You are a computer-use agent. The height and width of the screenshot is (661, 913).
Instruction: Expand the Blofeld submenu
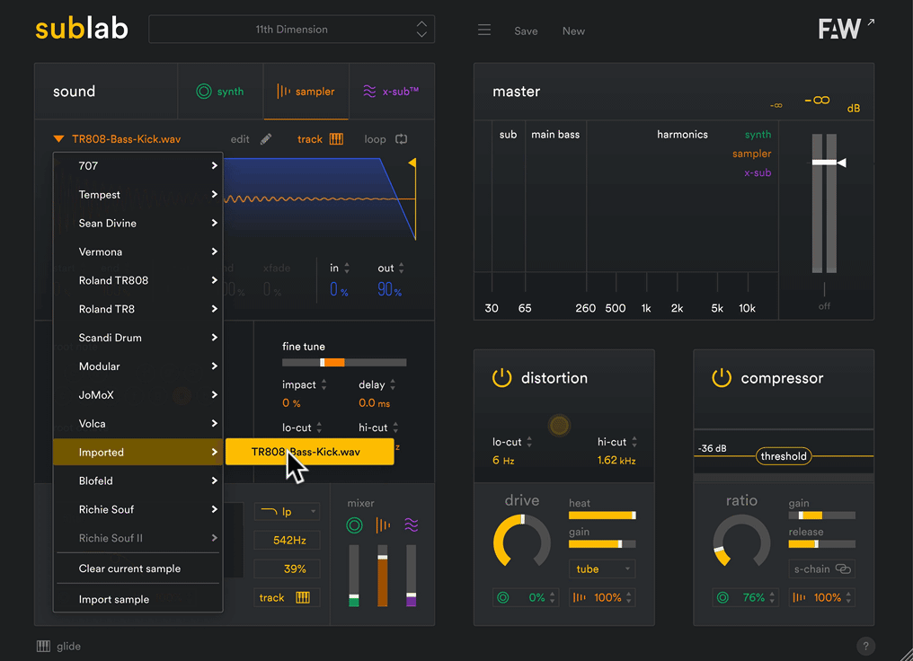coord(138,480)
